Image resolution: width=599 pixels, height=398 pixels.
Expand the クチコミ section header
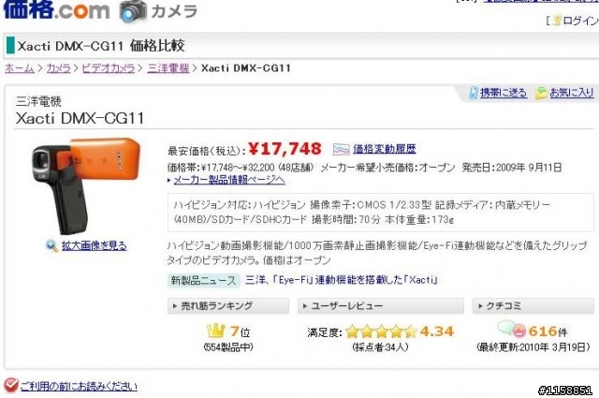(x=533, y=306)
